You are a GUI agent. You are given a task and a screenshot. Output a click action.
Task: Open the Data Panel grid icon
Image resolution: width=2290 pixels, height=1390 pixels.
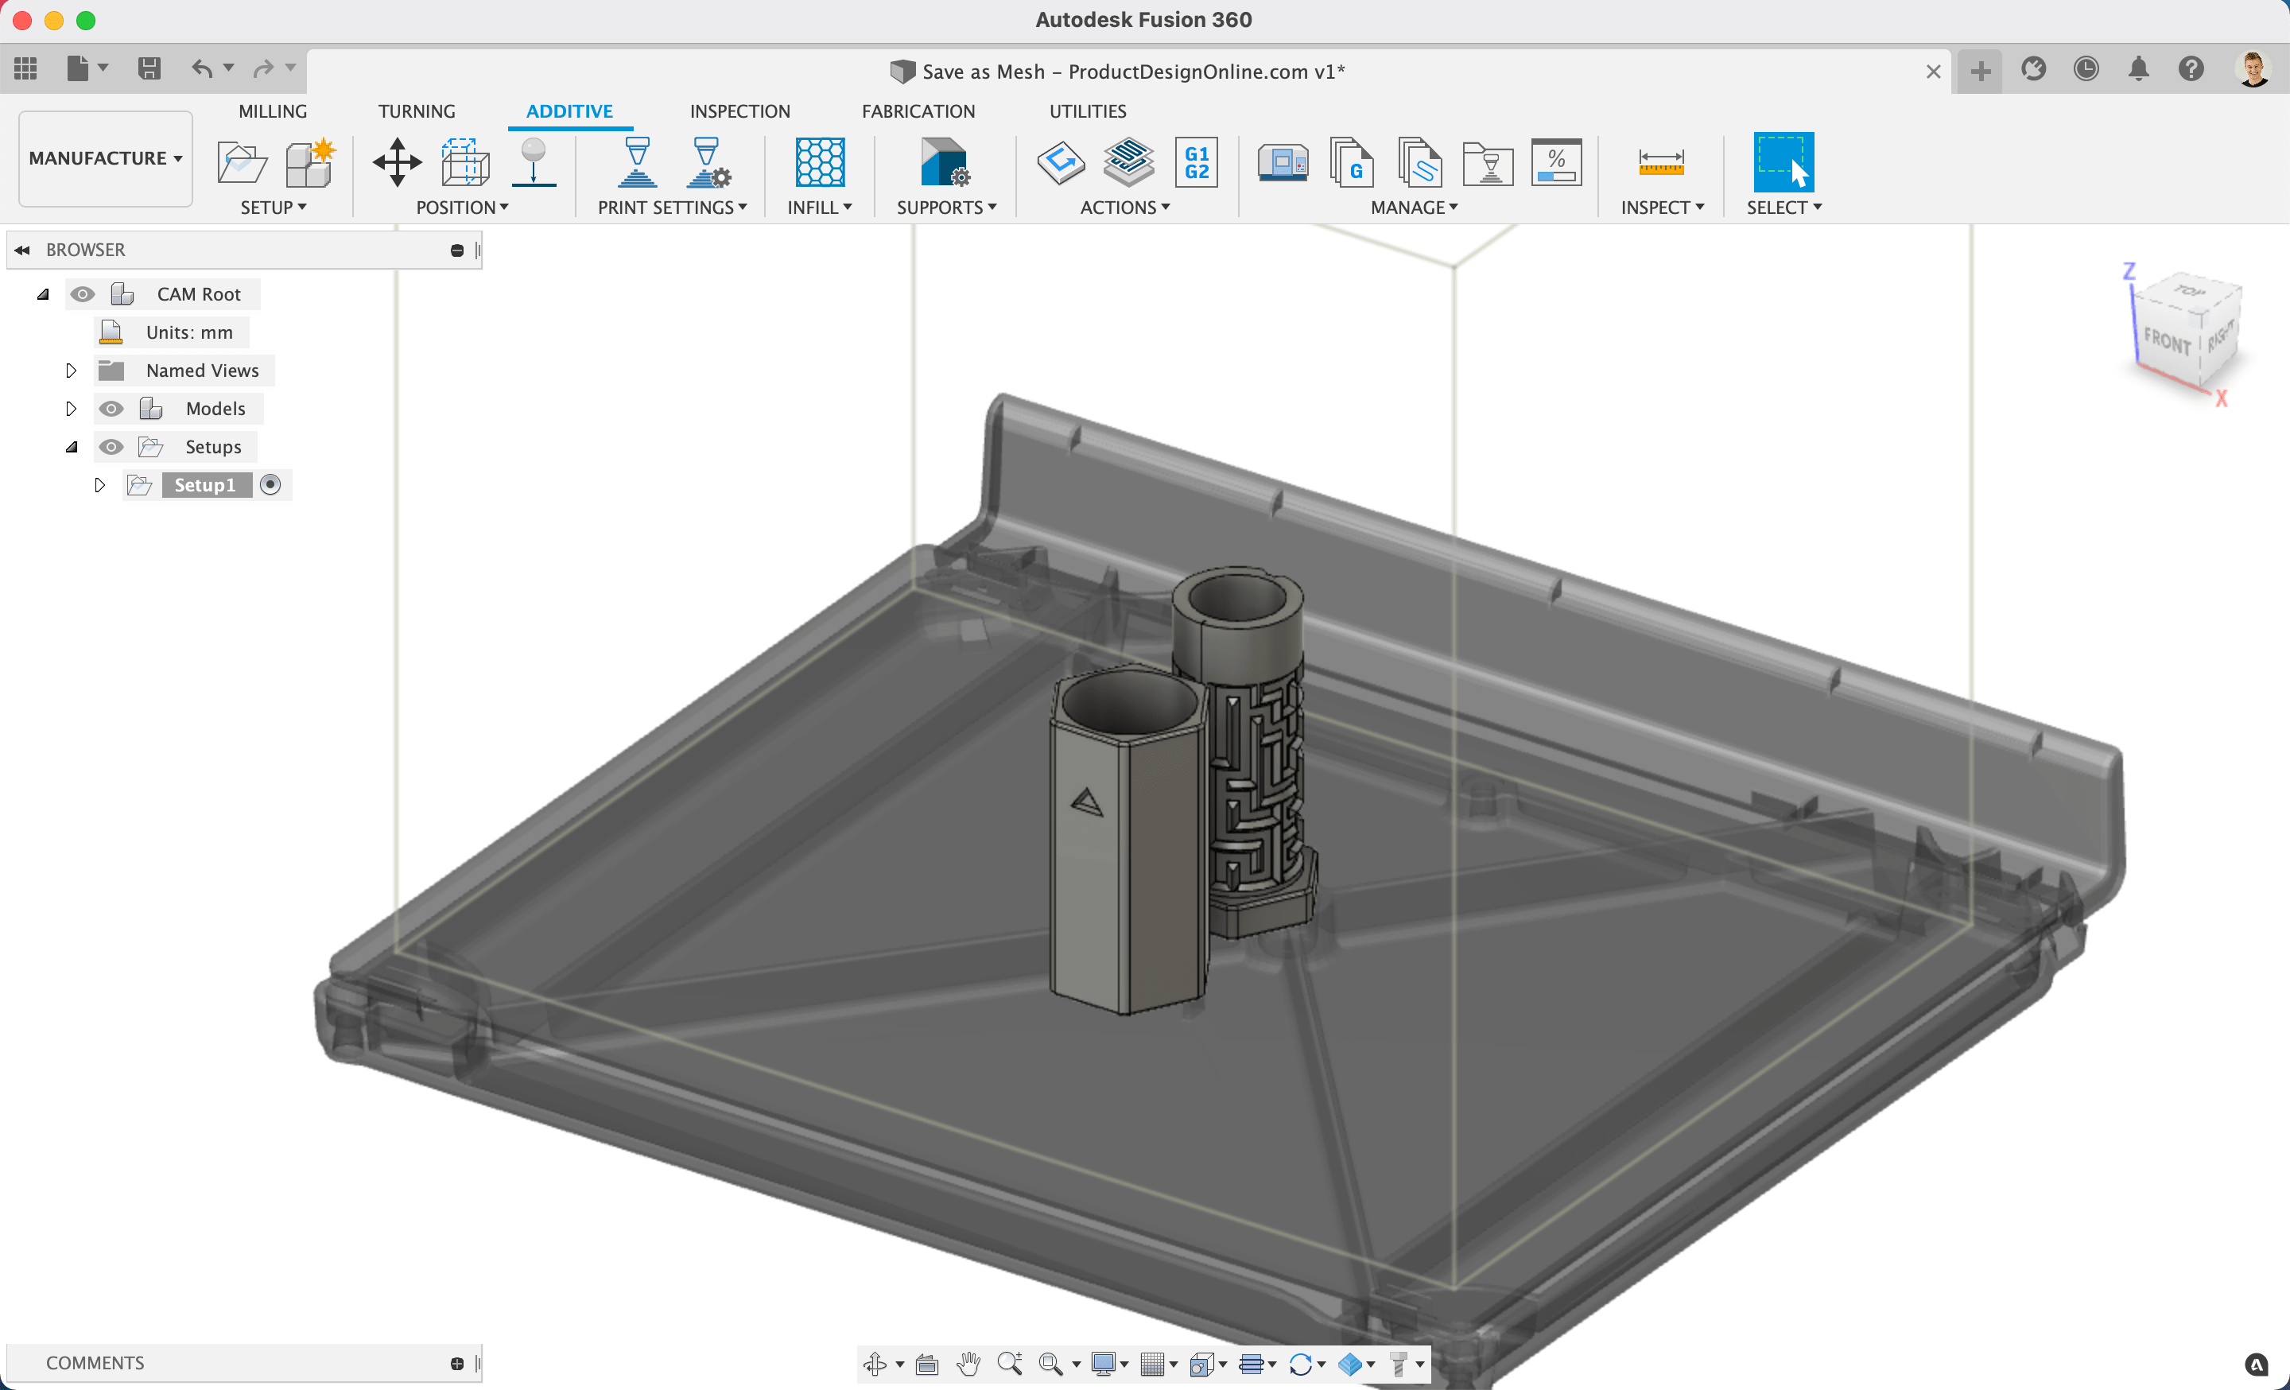pos(25,68)
